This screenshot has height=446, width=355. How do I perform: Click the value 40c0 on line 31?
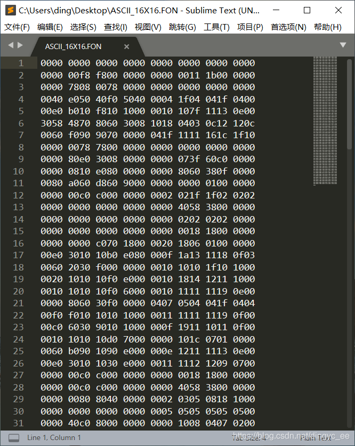[79, 423]
